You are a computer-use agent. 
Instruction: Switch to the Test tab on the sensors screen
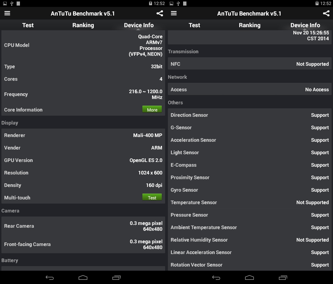click(x=194, y=25)
